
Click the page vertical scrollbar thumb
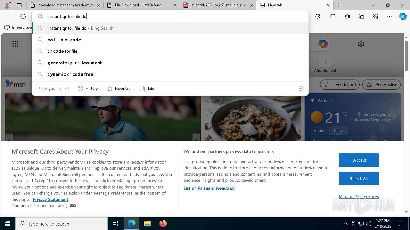[406, 56]
